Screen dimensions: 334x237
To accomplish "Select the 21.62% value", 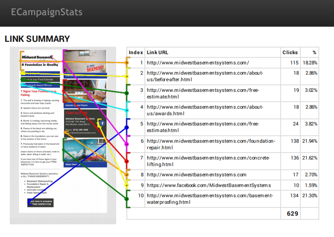I will point(310,158).
